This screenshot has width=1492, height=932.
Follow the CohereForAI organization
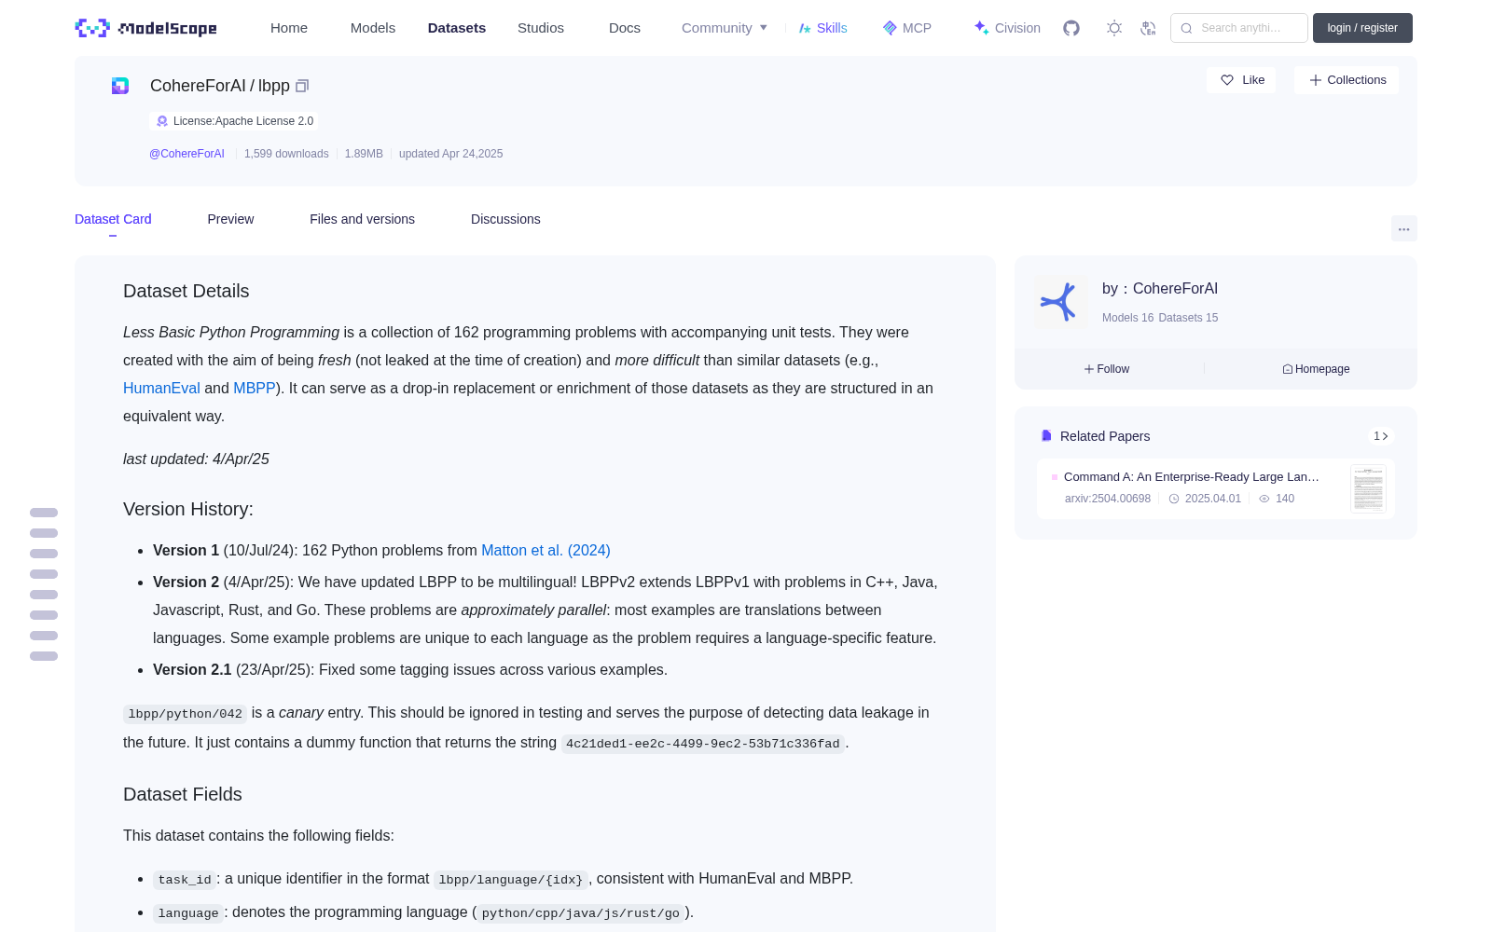coord(1107,369)
